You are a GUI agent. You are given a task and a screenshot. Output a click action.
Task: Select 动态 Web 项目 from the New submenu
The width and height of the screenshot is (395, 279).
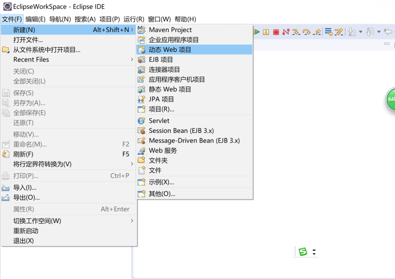coord(170,50)
